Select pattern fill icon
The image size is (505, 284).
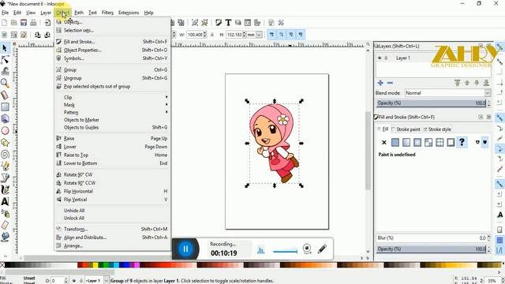(428, 142)
